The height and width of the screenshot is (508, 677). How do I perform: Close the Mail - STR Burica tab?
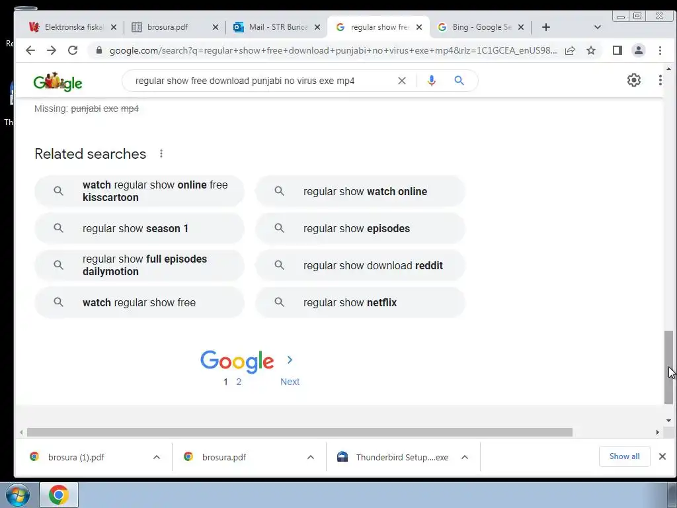317,27
